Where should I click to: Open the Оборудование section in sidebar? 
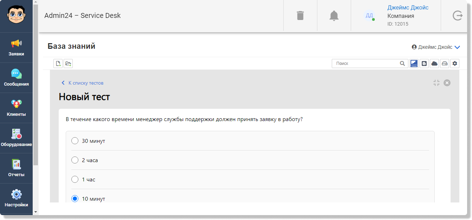(x=16, y=138)
